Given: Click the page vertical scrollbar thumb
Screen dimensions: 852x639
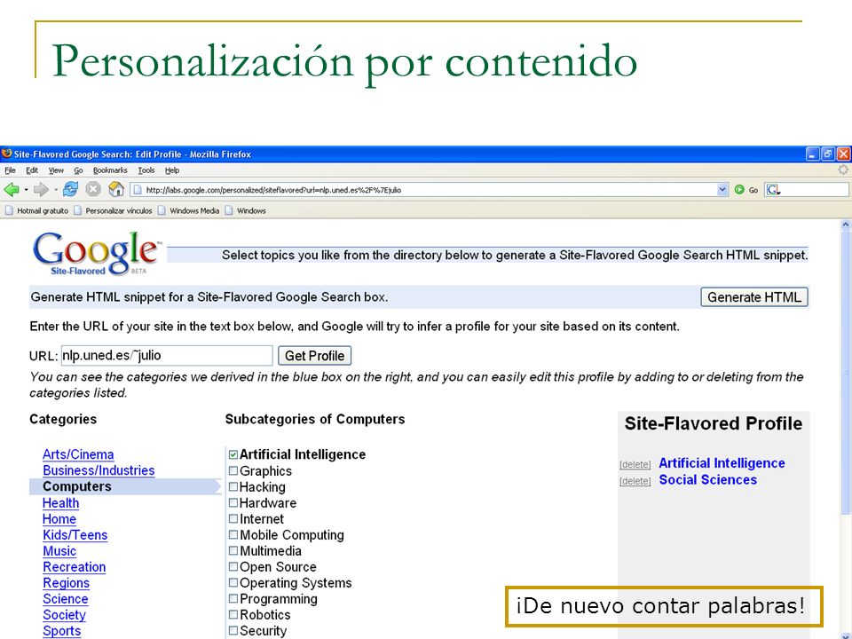Looking at the screenshot, I should pos(846,372).
